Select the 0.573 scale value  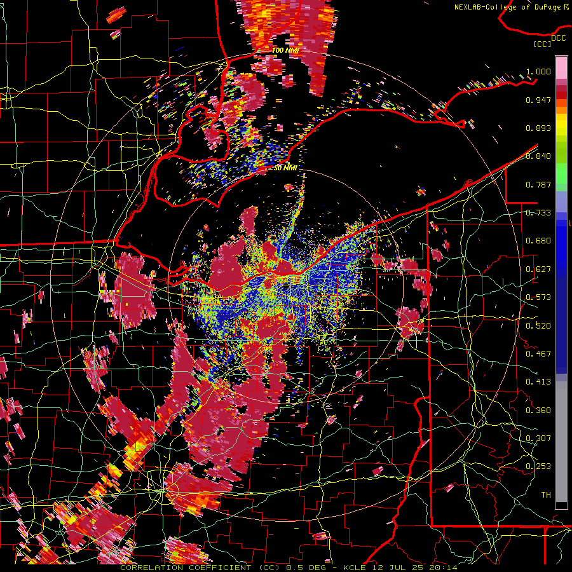tap(538, 297)
